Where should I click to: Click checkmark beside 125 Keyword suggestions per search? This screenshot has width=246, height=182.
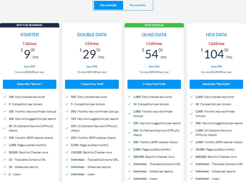[67, 119]
